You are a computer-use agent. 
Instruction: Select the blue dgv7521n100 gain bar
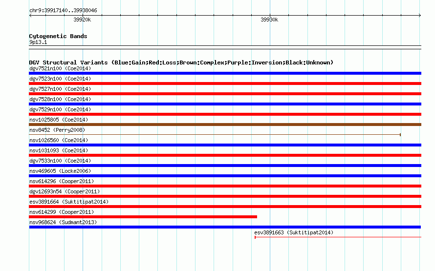pyautogui.click(x=225, y=73)
